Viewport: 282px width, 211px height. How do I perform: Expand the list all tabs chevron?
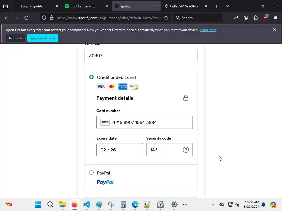pos(227,6)
